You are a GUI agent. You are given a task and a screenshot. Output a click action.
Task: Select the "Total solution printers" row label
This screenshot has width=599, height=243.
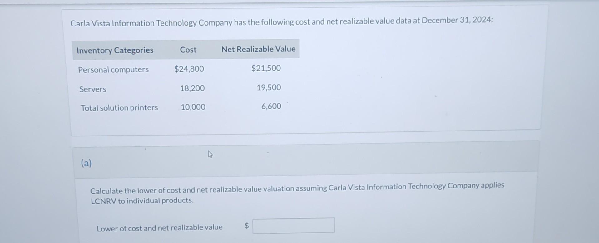point(119,107)
